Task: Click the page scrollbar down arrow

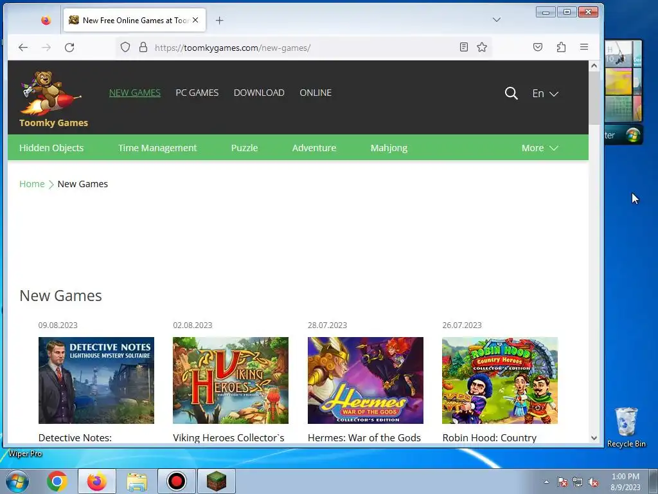Action: coord(594,437)
